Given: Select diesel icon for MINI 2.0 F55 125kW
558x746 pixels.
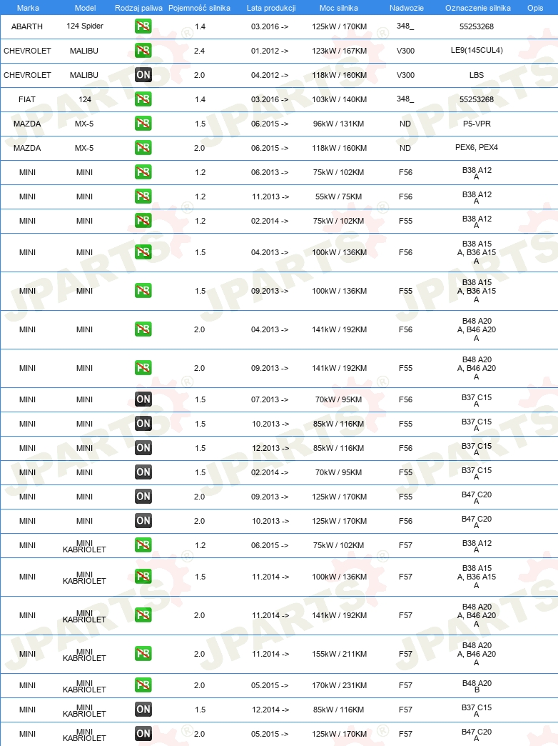Looking at the screenshot, I should click(x=143, y=496).
